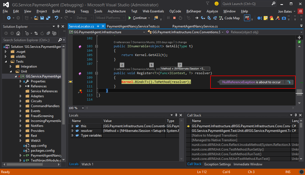The width and height of the screenshot is (305, 175).
Task: Click the OzCode camera toolbar icon
Action: click(x=284, y=18)
